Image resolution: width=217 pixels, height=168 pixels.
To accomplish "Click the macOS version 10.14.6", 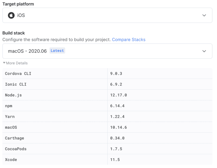I will point(118,127).
